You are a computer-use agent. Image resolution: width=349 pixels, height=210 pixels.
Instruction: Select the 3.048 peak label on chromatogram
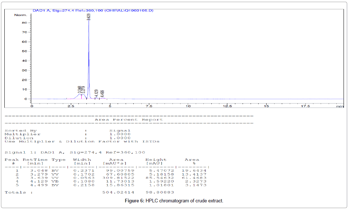(x=80, y=90)
